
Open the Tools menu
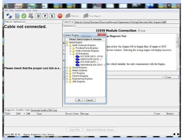[28, 10]
